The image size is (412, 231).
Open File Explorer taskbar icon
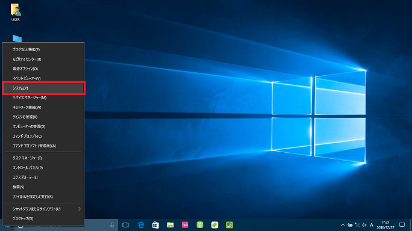[170, 225]
